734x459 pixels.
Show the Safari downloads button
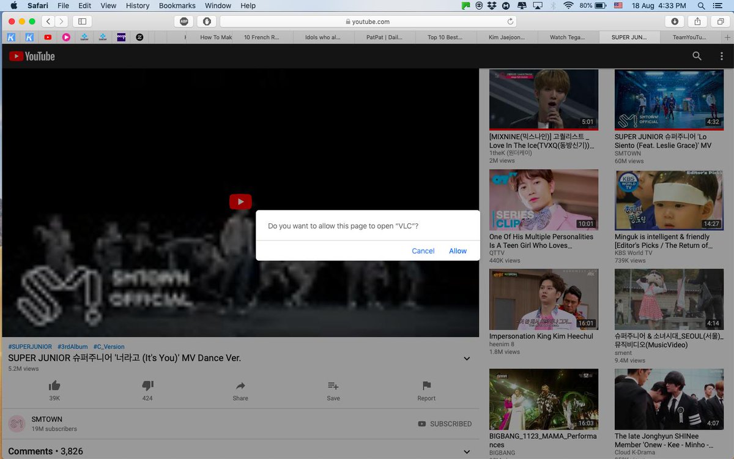click(675, 21)
